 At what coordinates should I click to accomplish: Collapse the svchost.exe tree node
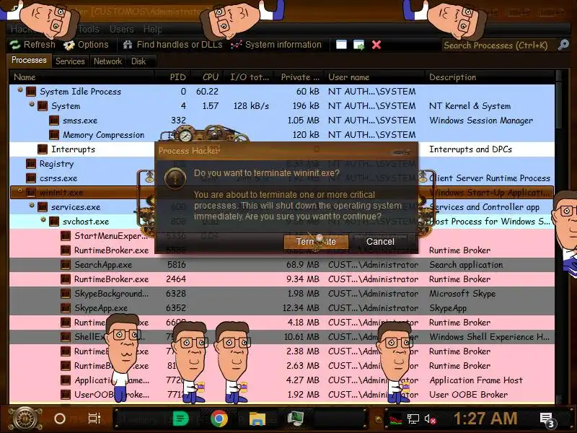tap(43, 220)
